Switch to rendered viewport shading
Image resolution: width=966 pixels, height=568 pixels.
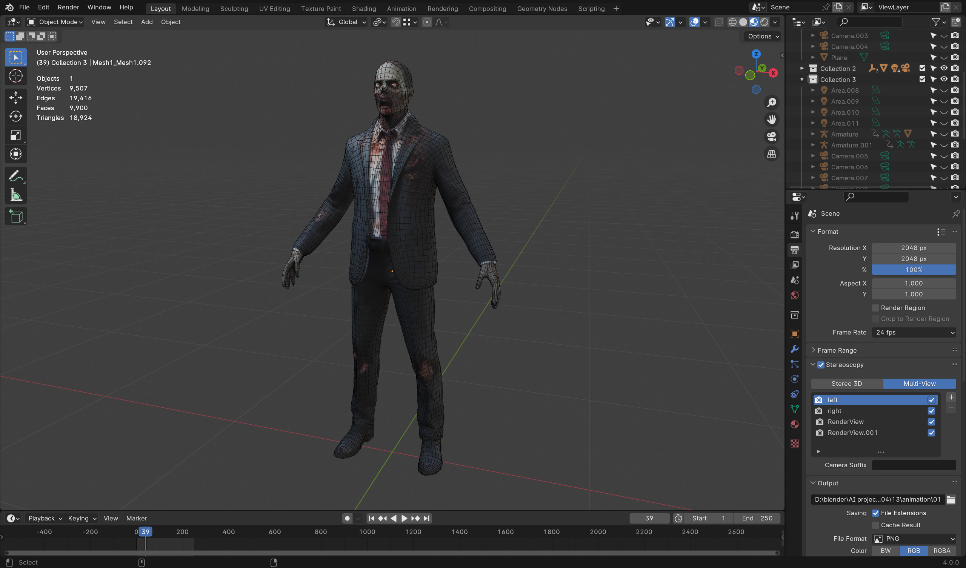click(764, 22)
